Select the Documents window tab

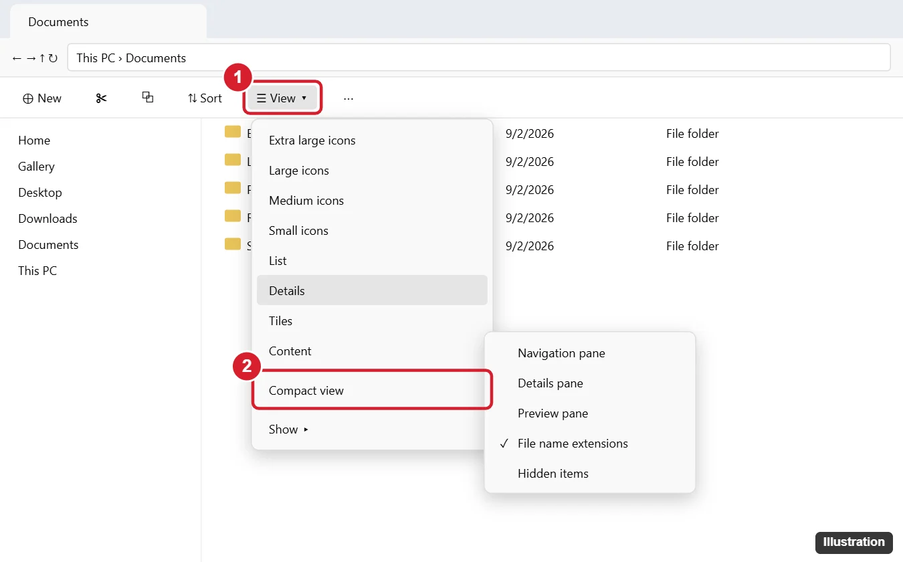coord(108,21)
